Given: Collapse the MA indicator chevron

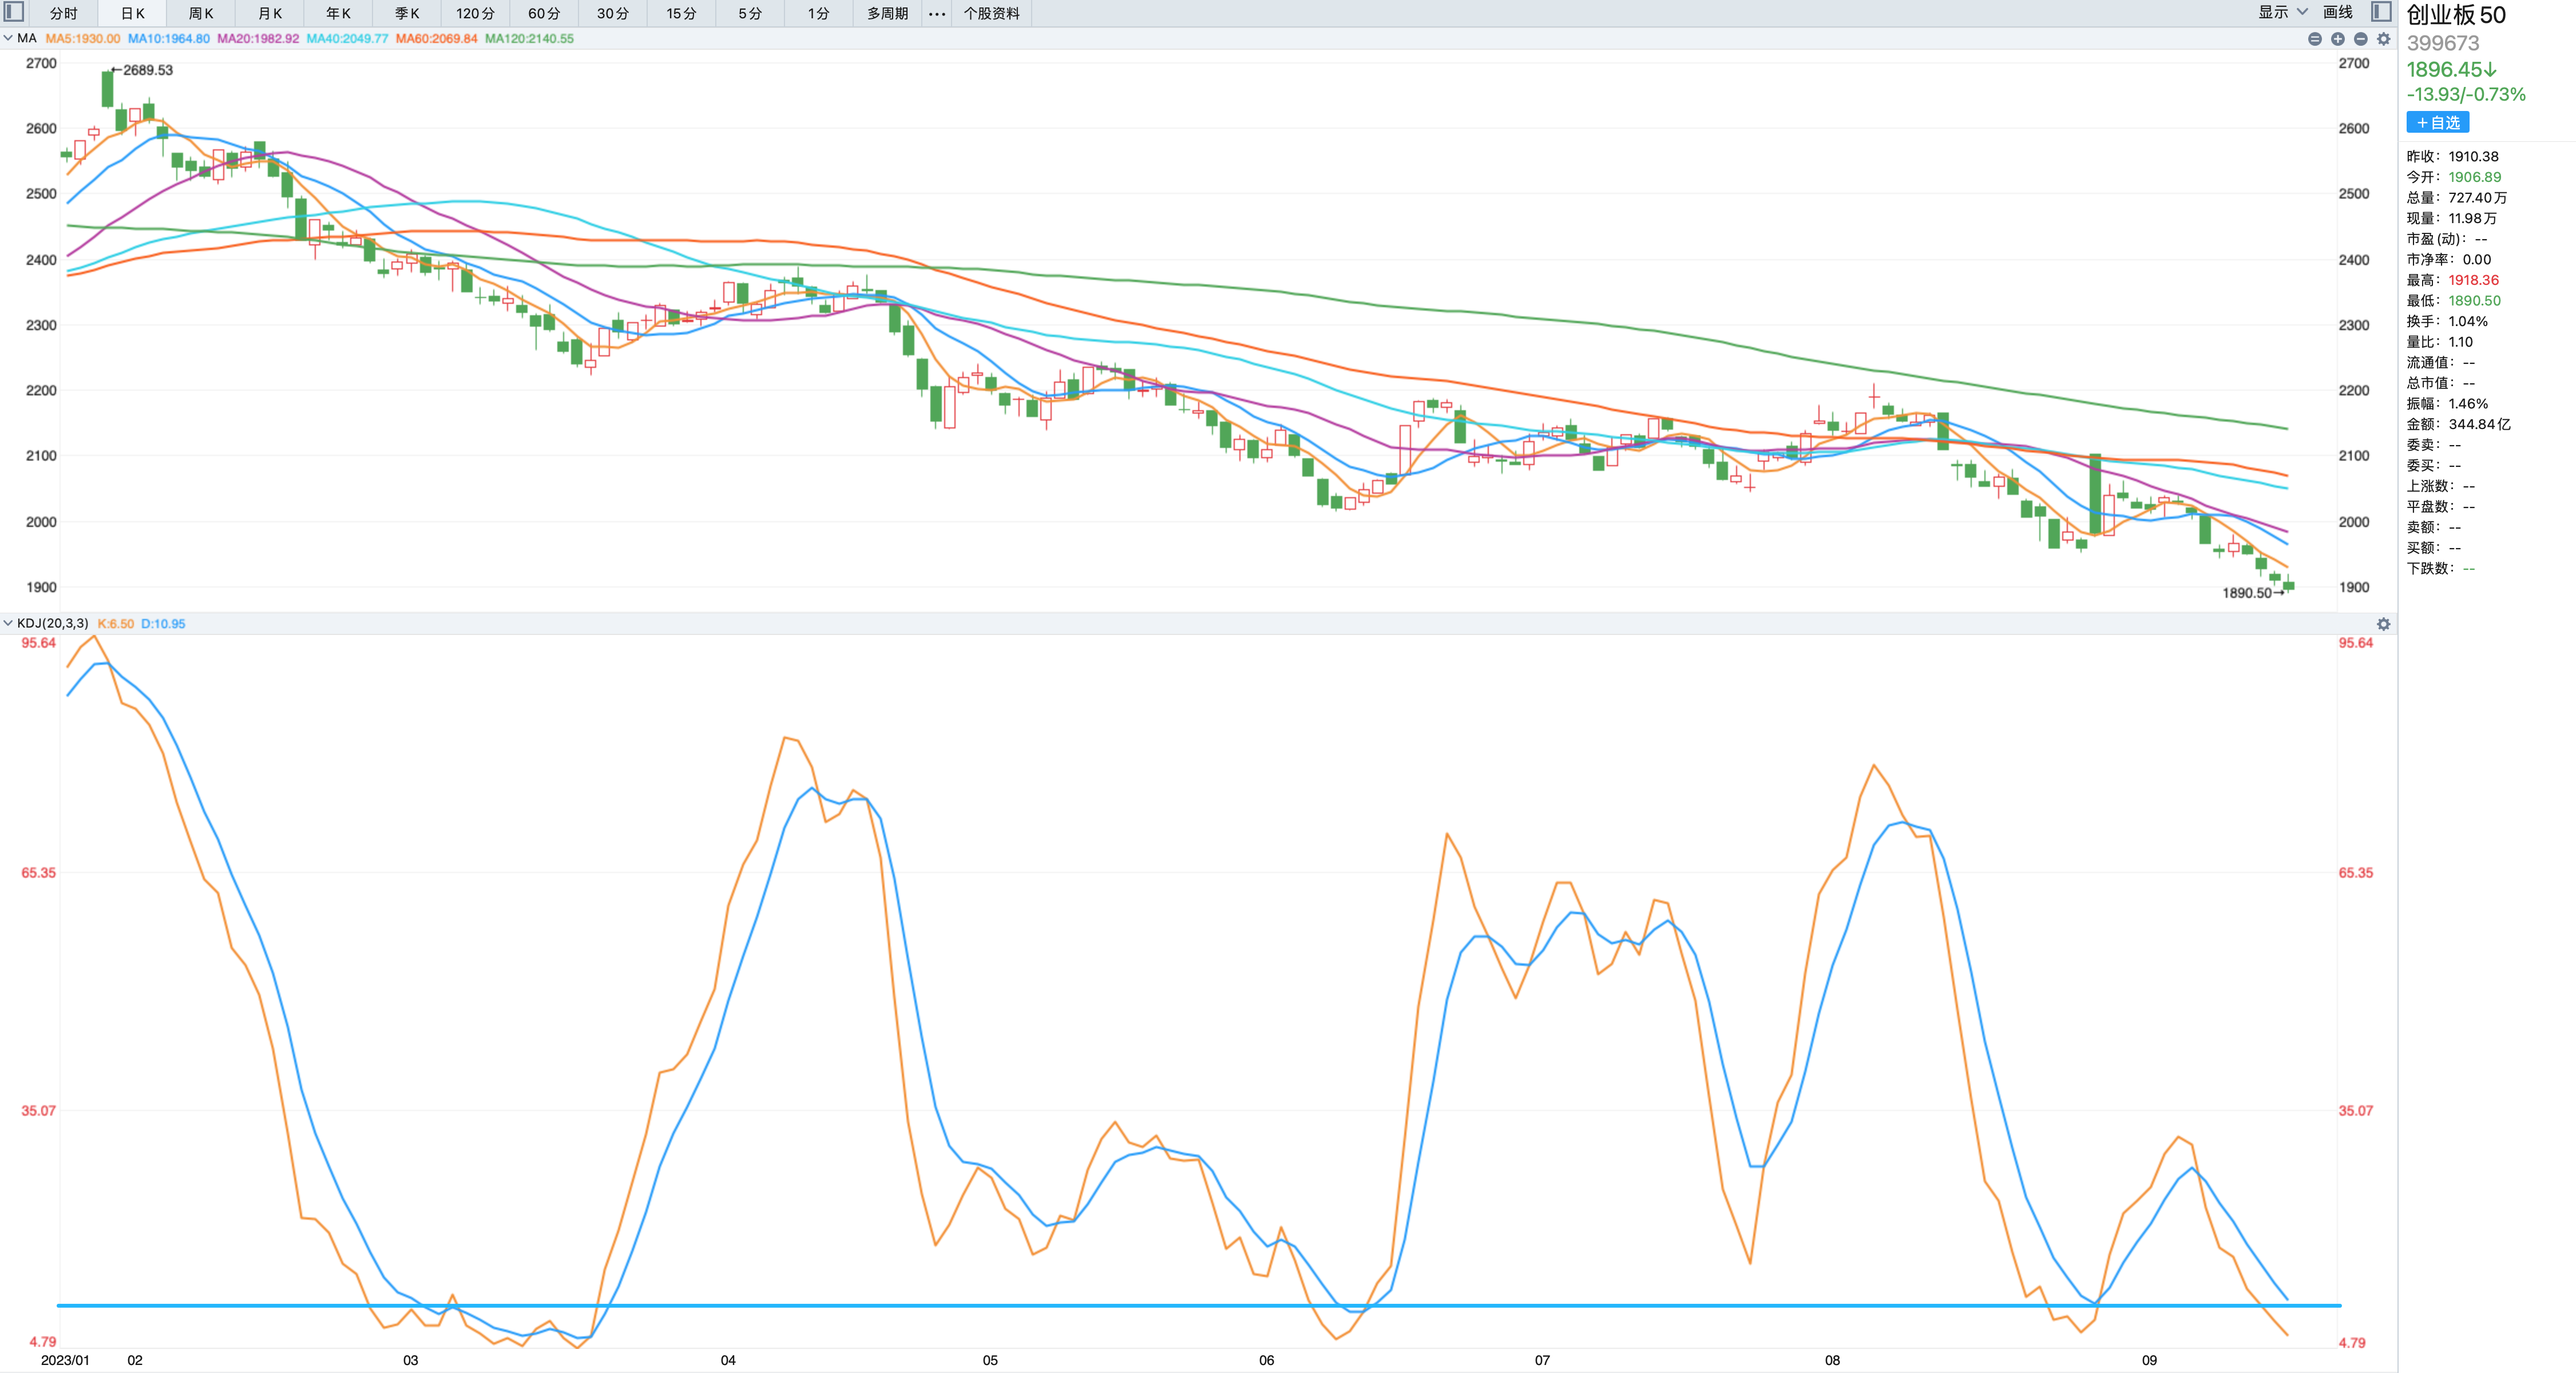Looking at the screenshot, I should click(8, 38).
